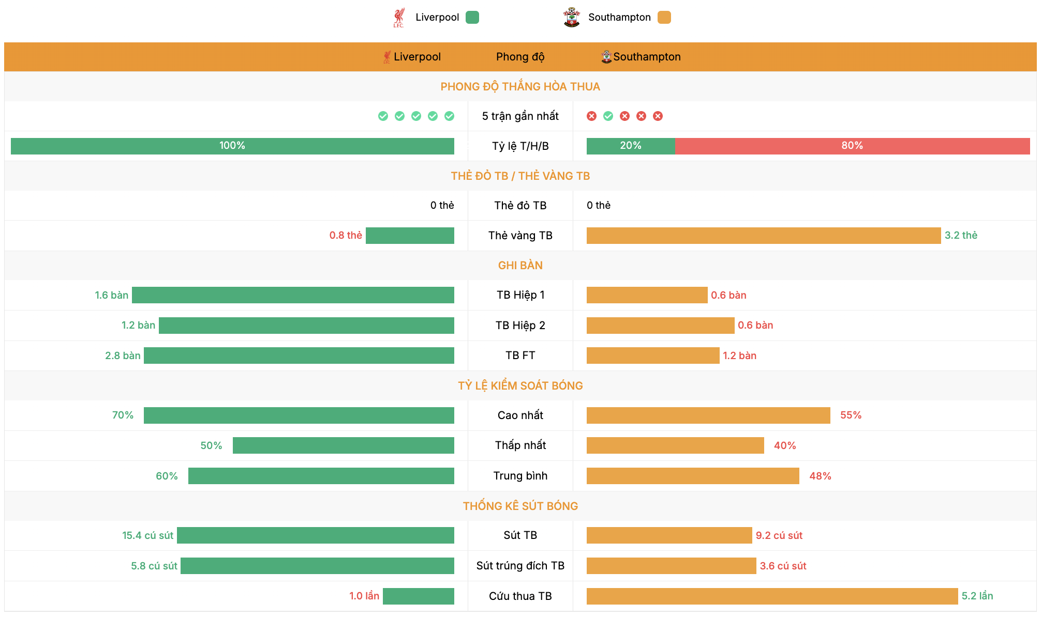Click Southampton's '3.2 thẻ' yellow card value
Viewport: 1042px width, 618px height.
961,236
